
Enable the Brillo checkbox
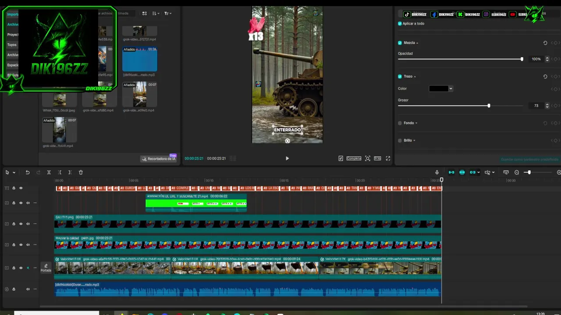(400, 140)
